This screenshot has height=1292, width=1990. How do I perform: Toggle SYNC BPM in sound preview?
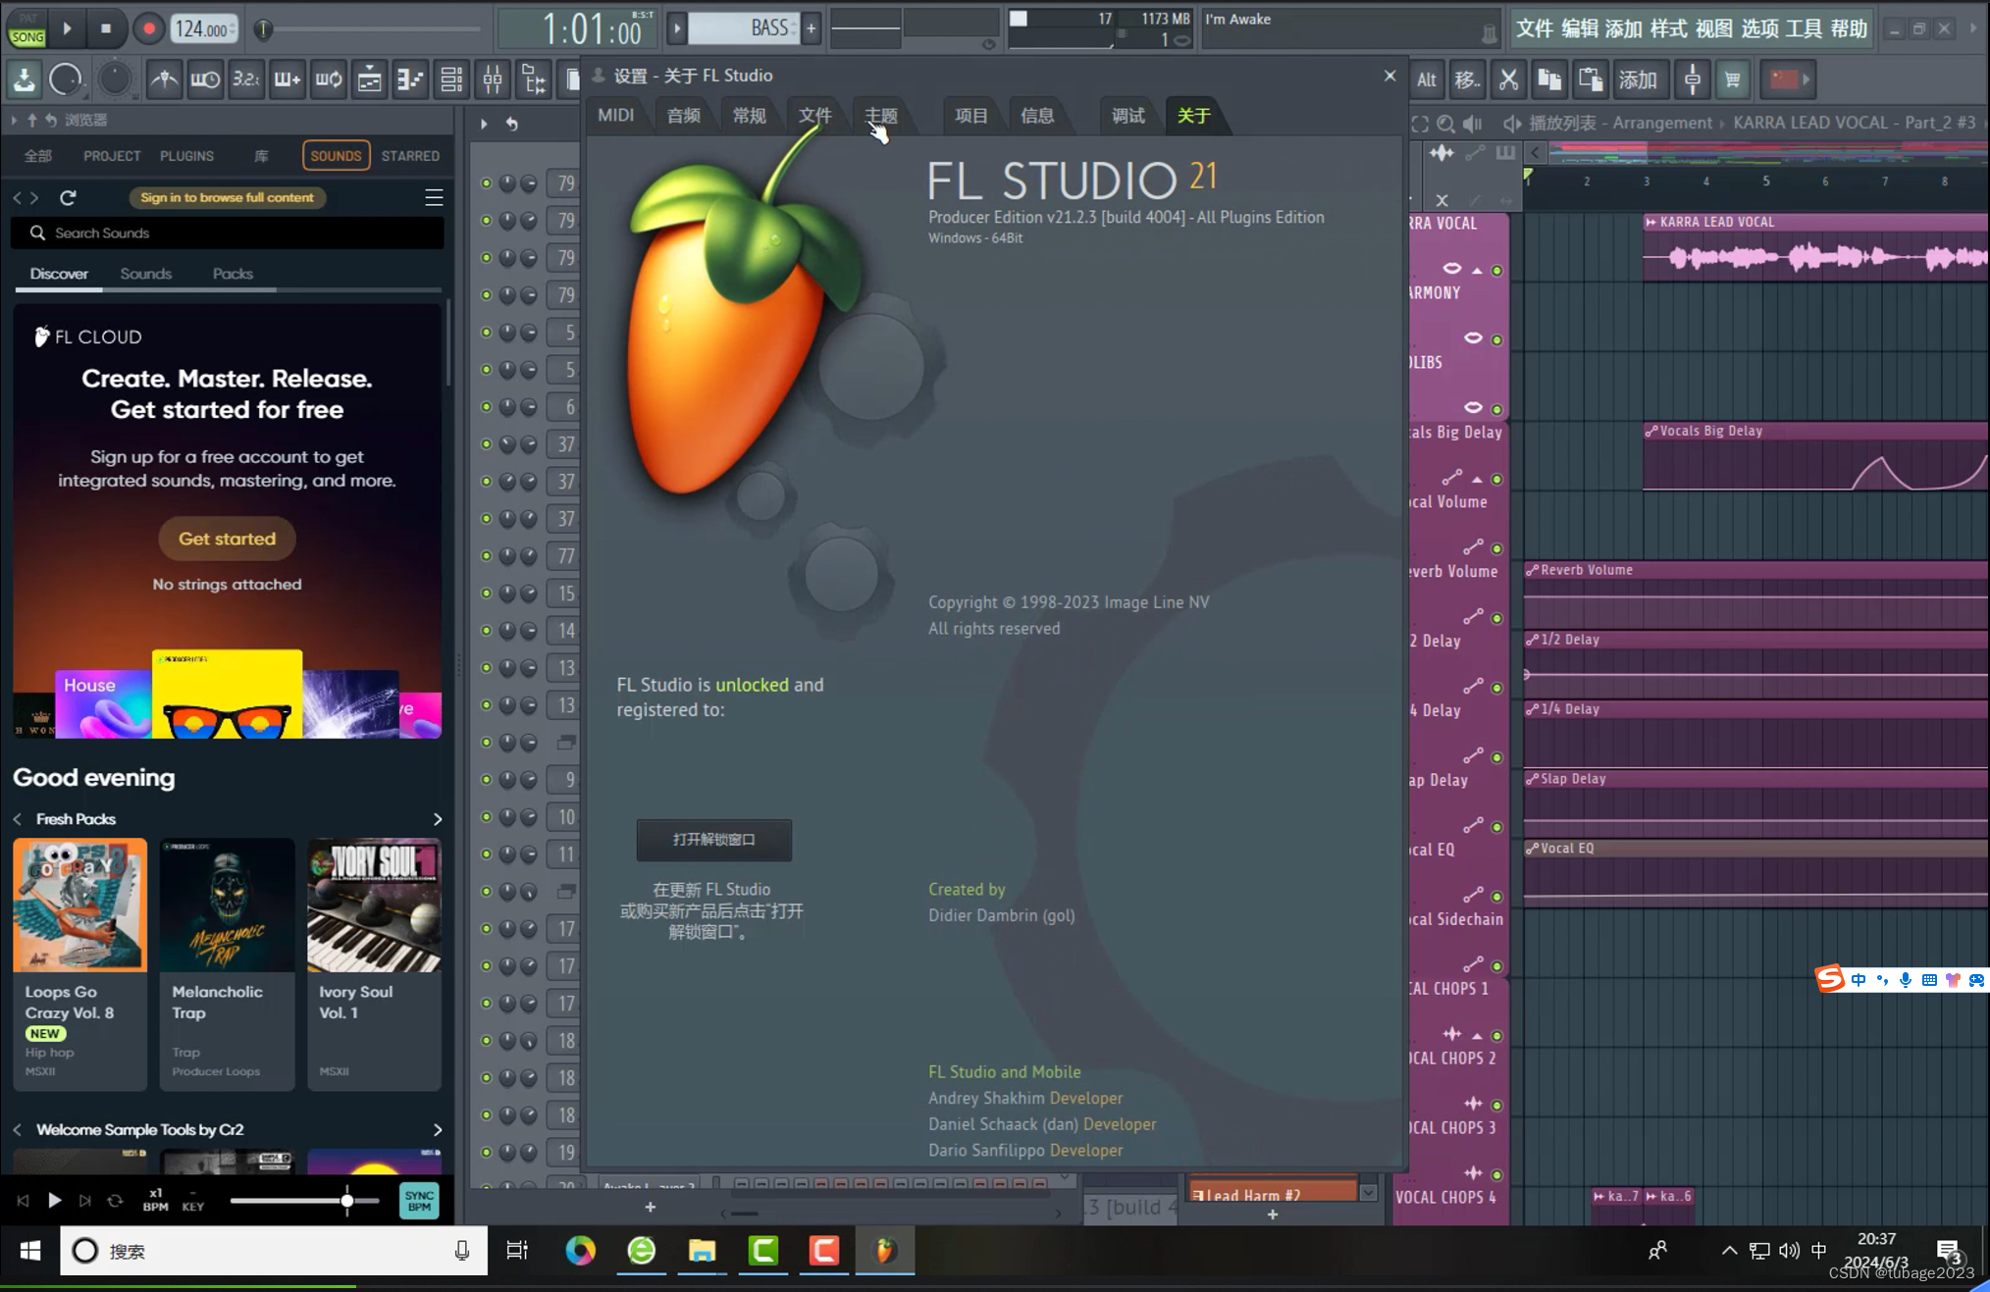click(x=419, y=1200)
